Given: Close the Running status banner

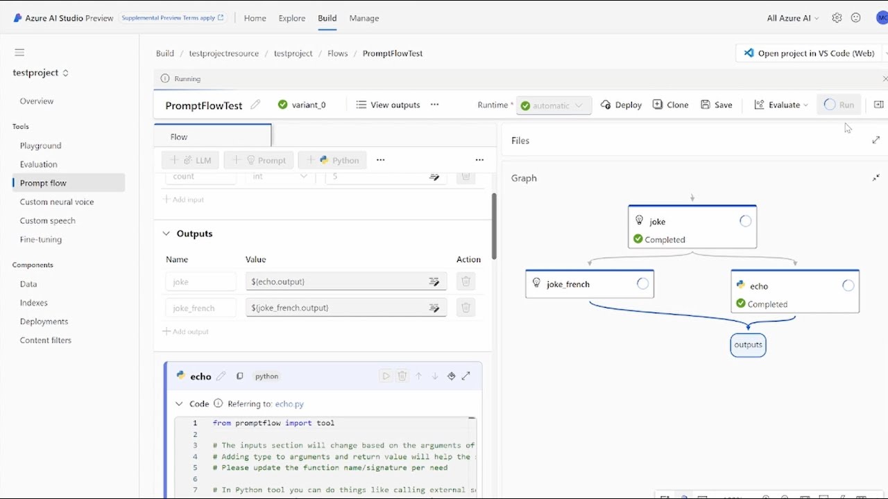Looking at the screenshot, I should click(885, 79).
